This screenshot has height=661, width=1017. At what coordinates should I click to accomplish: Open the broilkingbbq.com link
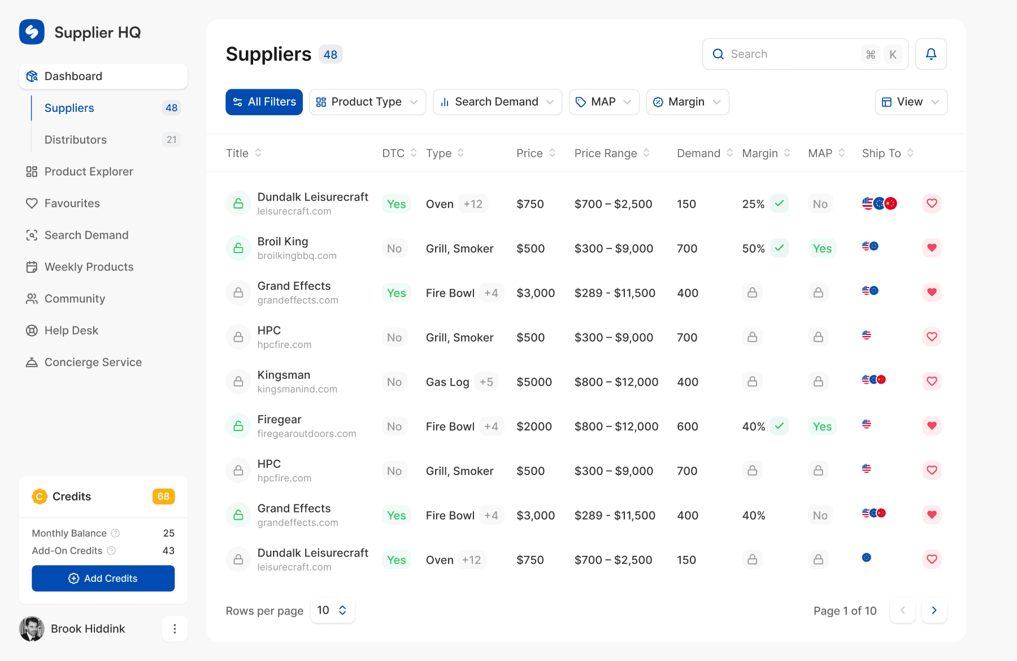coord(297,256)
